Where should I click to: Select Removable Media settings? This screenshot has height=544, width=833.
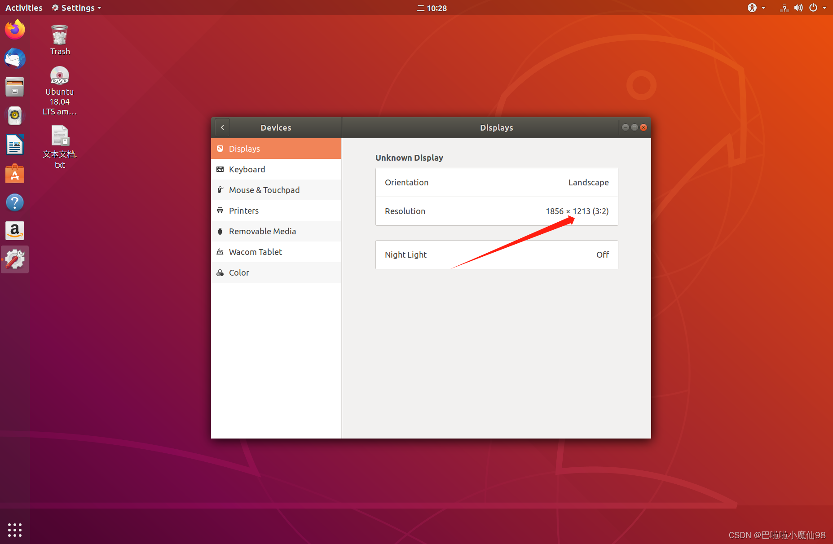262,231
